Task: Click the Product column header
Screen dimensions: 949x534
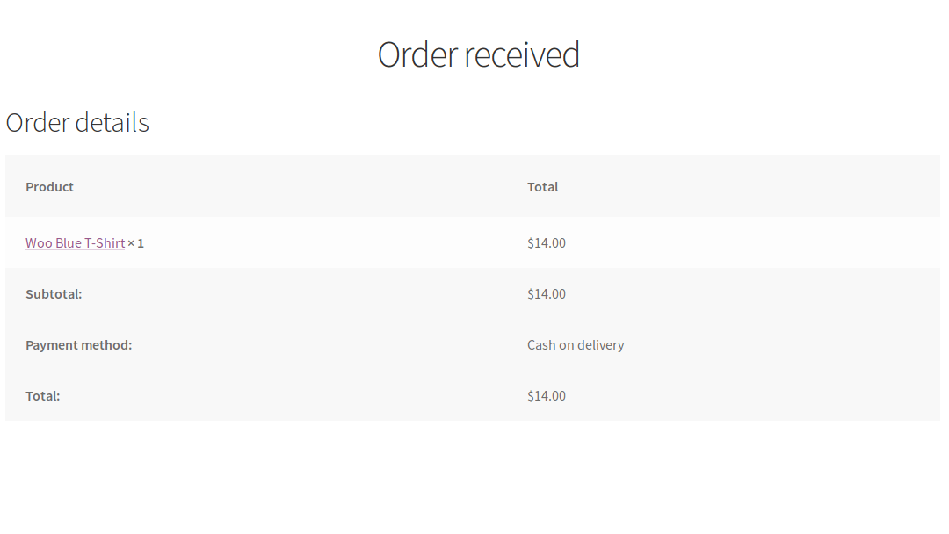Action: click(x=49, y=186)
